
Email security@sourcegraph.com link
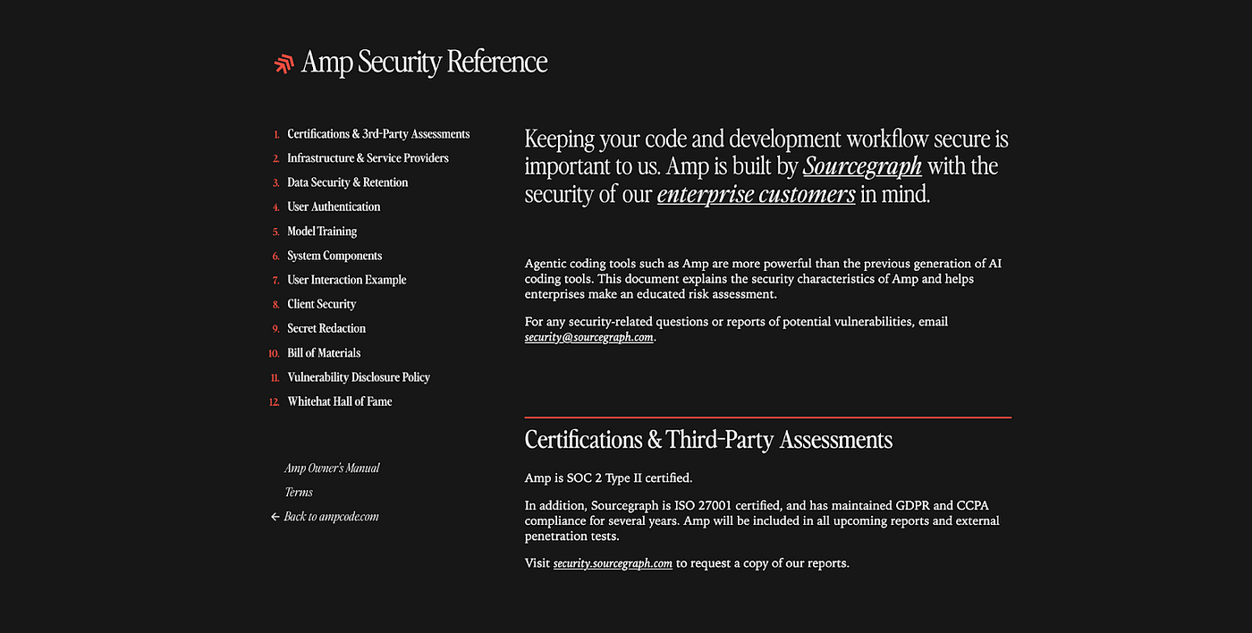[x=589, y=337]
